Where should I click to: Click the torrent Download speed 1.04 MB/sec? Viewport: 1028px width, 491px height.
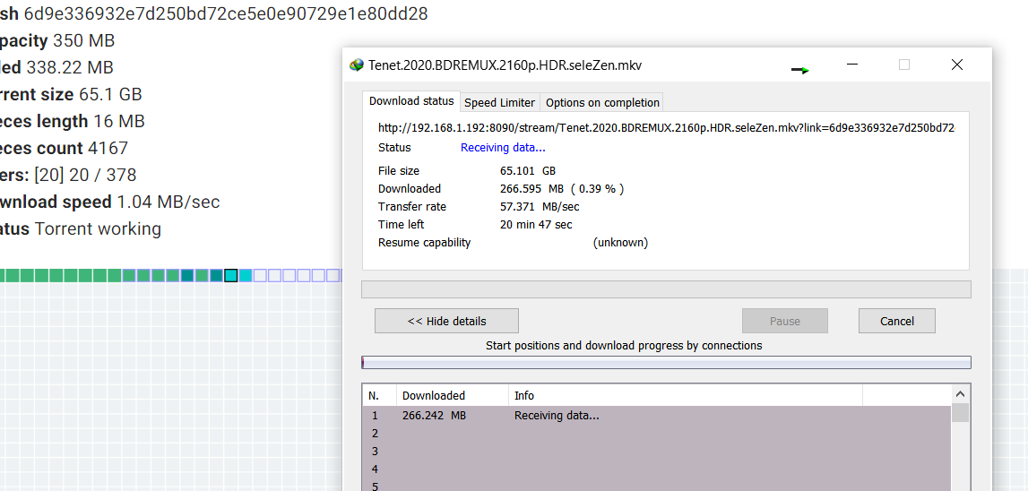click(109, 202)
